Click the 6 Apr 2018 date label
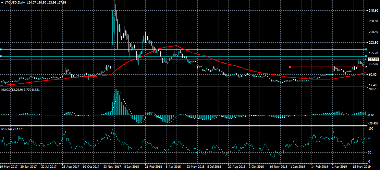Viewport: 380px width, 170px height. pyautogui.click(x=174, y=167)
